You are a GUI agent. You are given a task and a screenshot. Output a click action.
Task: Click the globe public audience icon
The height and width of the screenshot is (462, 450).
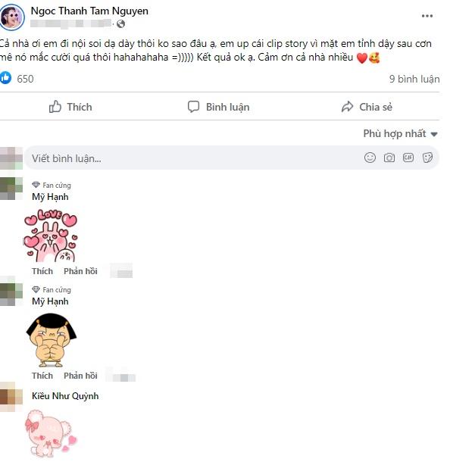(x=120, y=24)
